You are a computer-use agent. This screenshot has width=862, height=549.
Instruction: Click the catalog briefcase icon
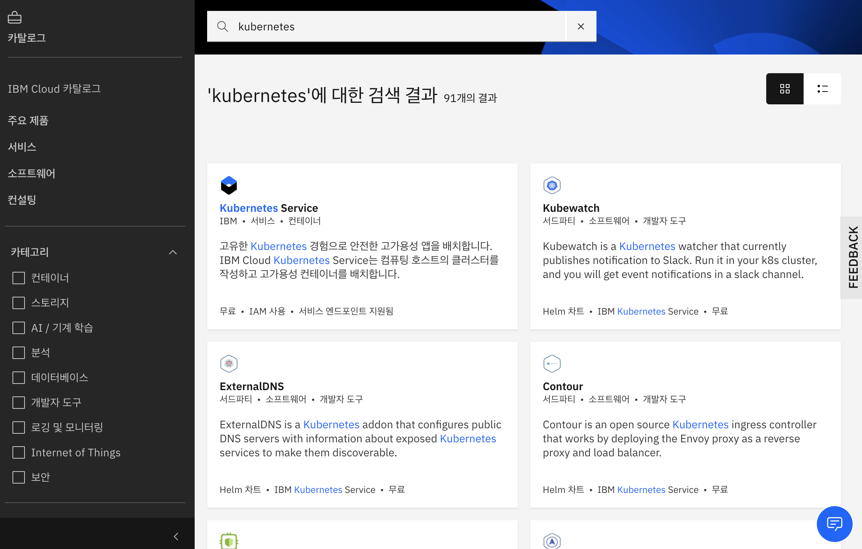14,17
